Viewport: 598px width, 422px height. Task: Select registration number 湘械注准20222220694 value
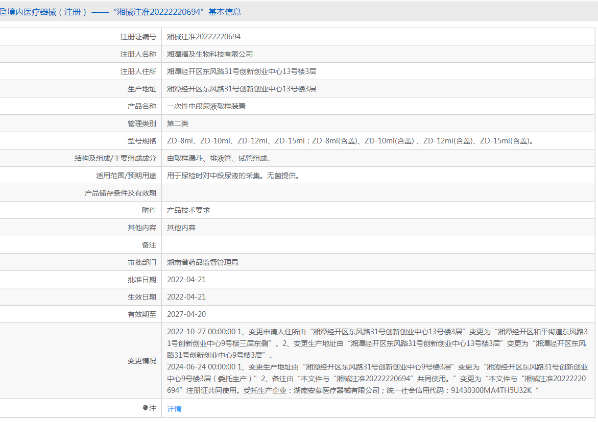click(204, 37)
